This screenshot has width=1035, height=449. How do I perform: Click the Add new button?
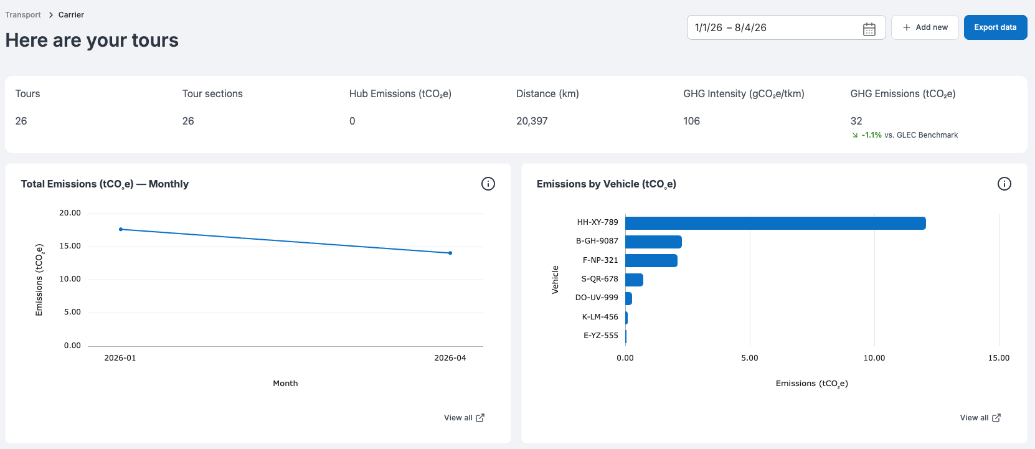coord(925,27)
